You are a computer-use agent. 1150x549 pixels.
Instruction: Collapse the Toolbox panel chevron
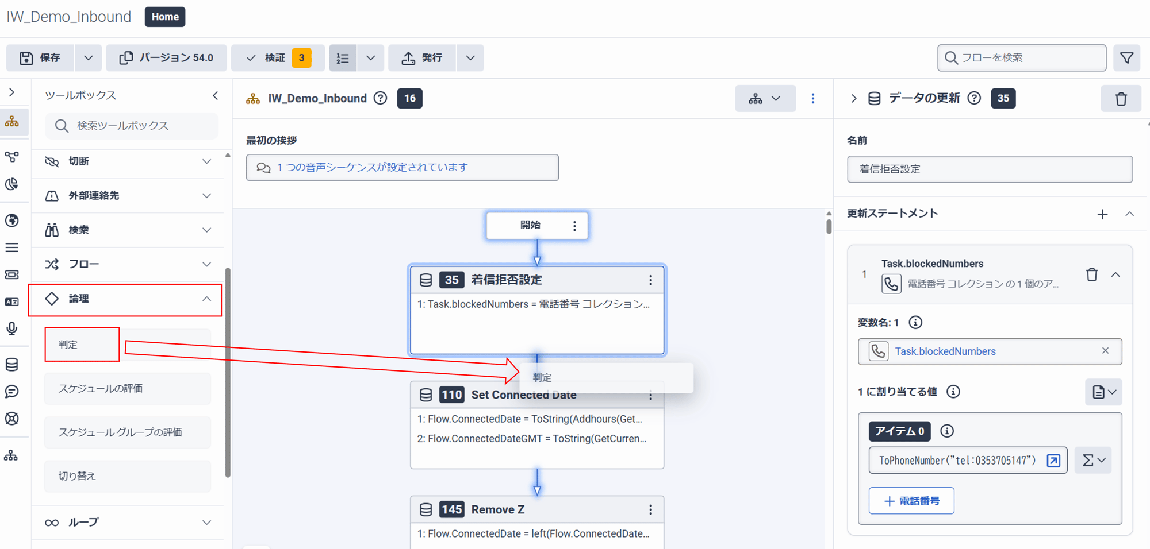(216, 95)
